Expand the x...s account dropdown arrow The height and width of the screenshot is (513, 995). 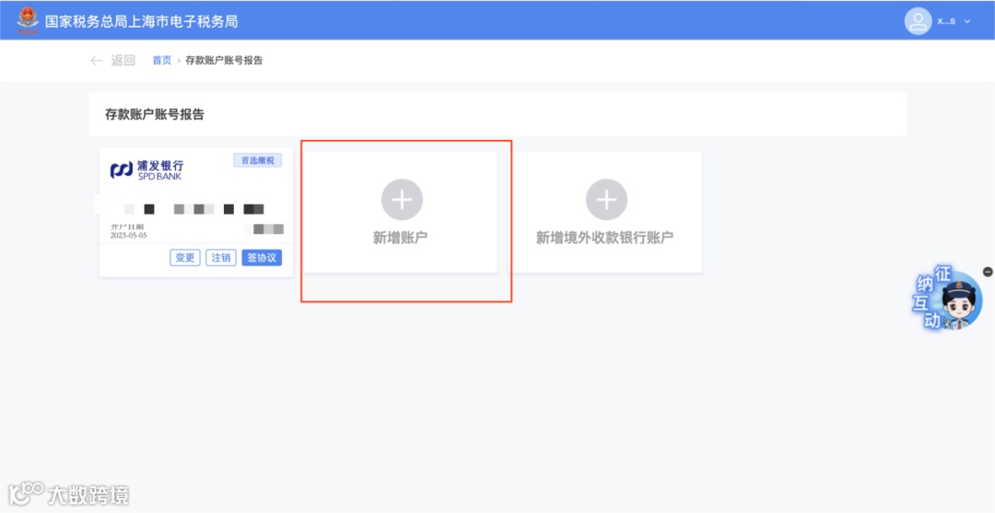pos(967,21)
